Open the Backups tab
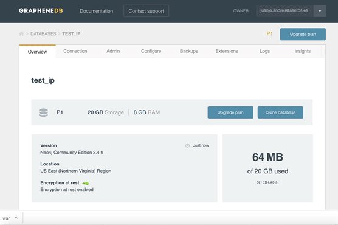 (189, 51)
